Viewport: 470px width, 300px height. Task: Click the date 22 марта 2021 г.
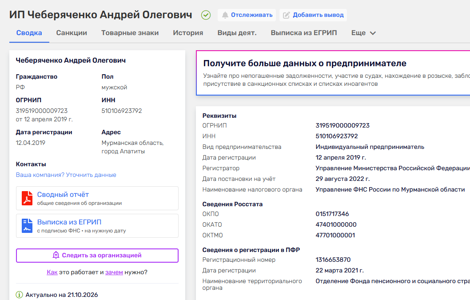coord(339,270)
